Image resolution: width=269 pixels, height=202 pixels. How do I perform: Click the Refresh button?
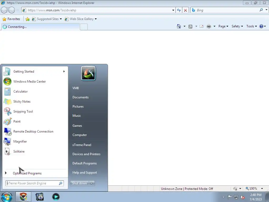179,10
